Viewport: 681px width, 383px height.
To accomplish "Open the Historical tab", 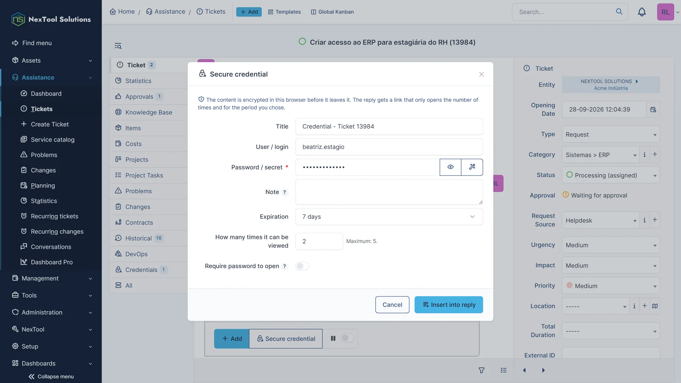I will pos(149,238).
